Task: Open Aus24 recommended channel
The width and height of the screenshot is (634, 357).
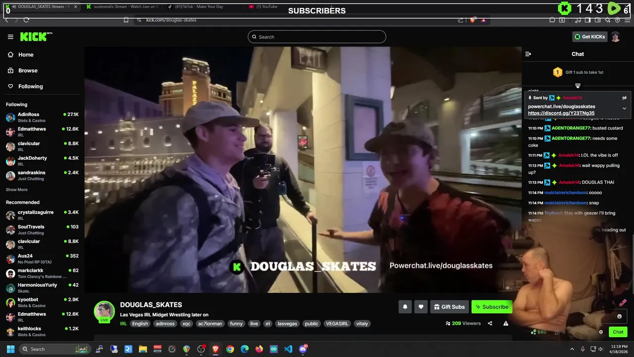Action: pyautogui.click(x=42, y=258)
